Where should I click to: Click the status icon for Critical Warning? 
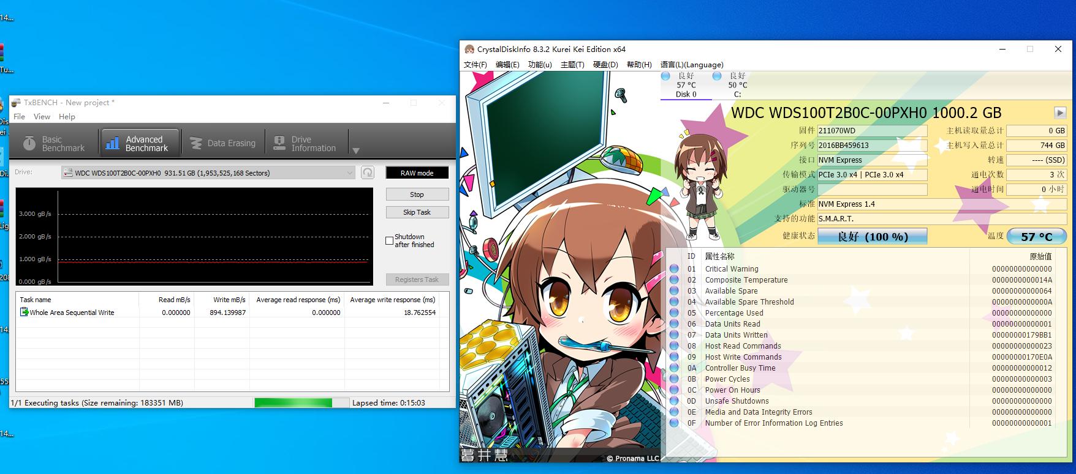point(674,269)
